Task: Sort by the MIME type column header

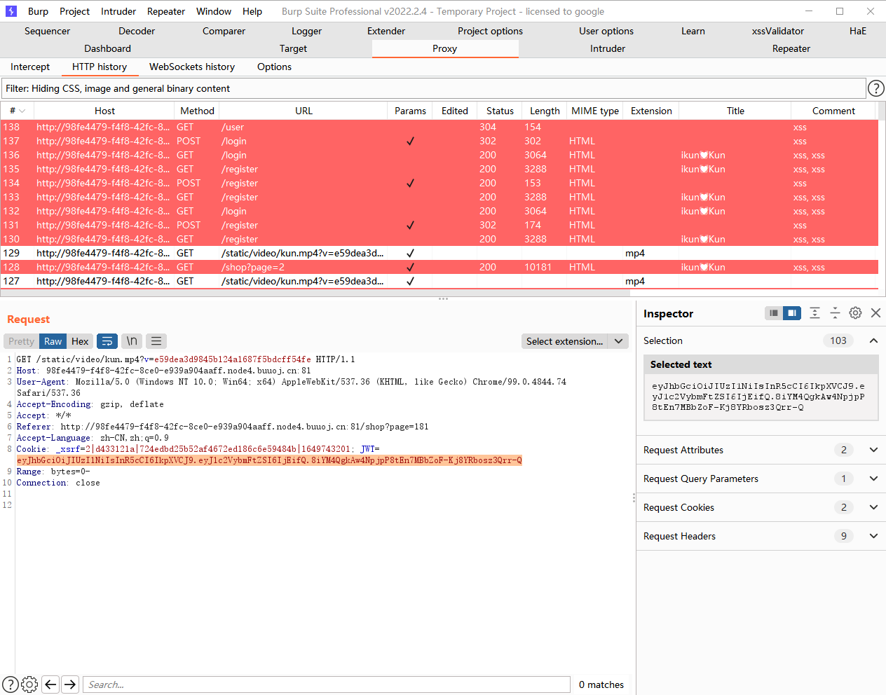Action: 595,111
